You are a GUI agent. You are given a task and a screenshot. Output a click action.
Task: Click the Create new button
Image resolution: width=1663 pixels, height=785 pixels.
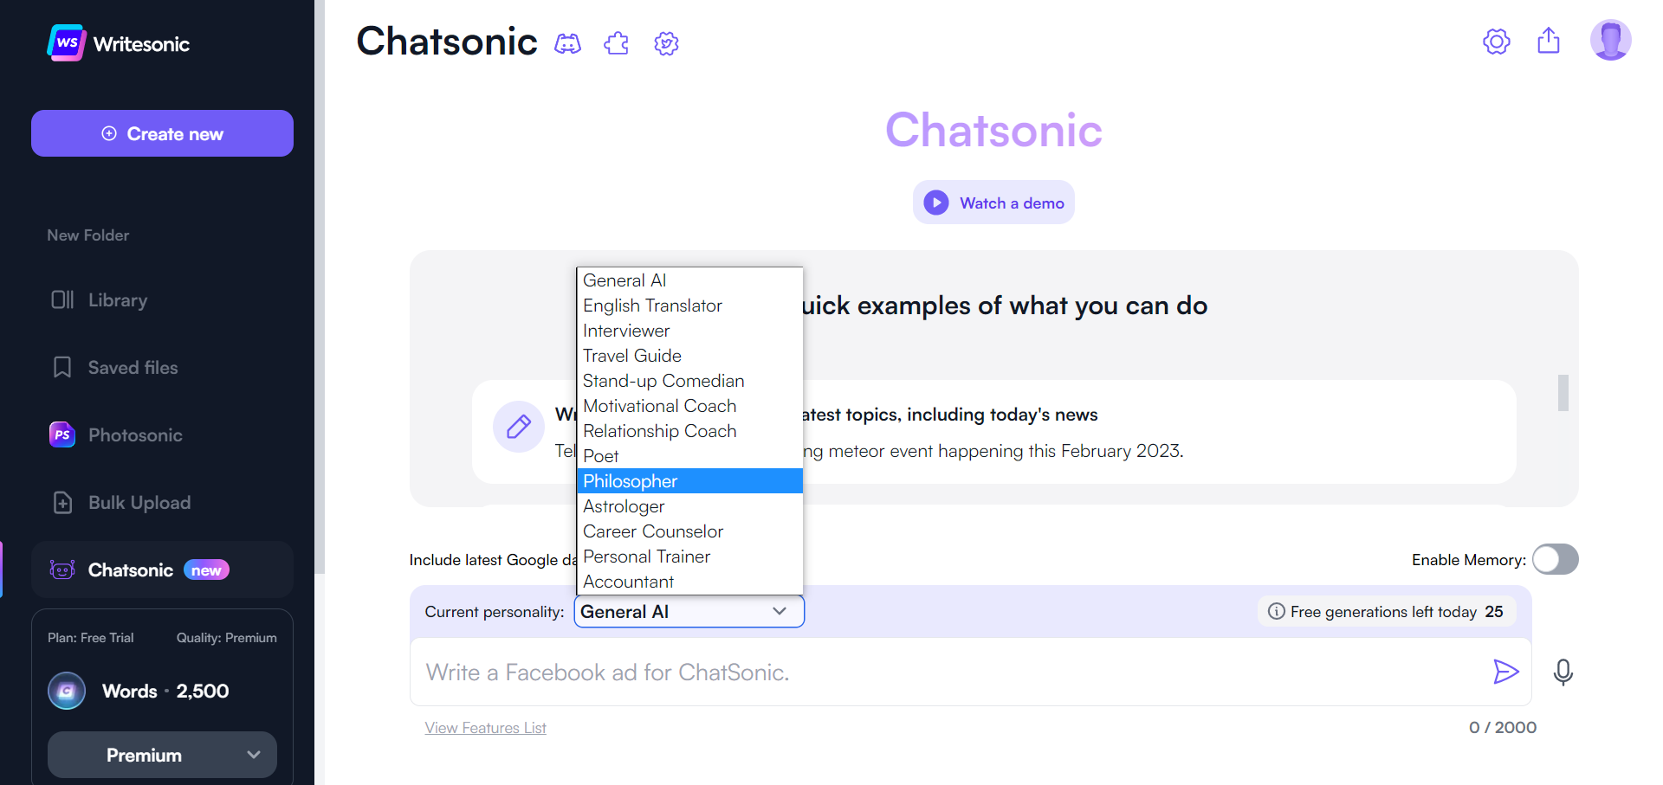pos(162,133)
